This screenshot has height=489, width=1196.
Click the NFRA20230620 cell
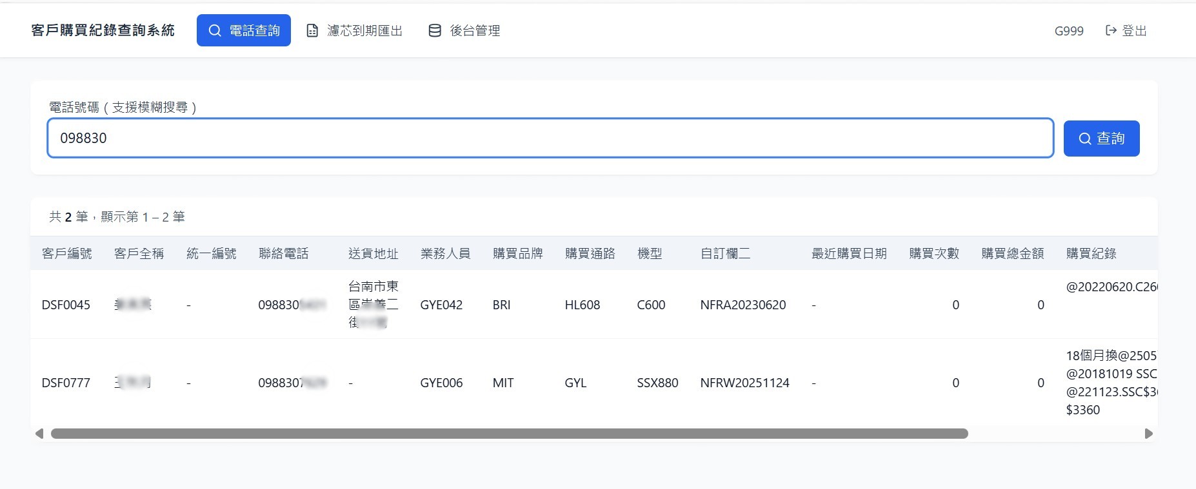pos(743,305)
